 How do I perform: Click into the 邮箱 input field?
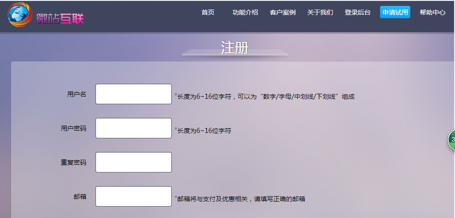click(133, 196)
